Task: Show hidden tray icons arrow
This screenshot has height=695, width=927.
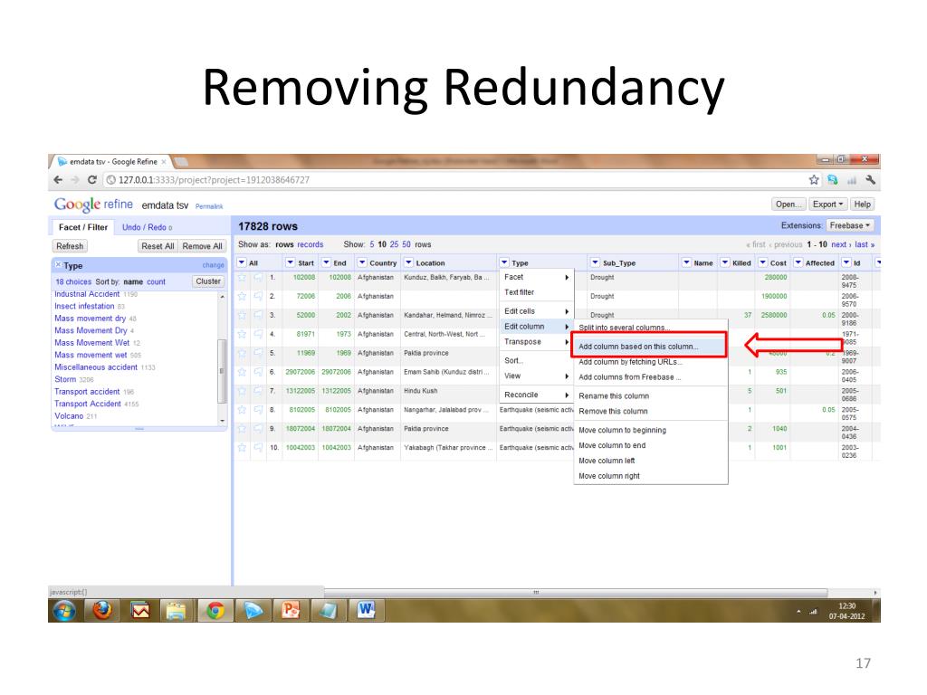Action: (798, 611)
